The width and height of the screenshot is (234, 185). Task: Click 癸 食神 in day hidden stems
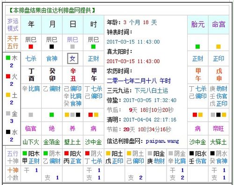point(73,104)
